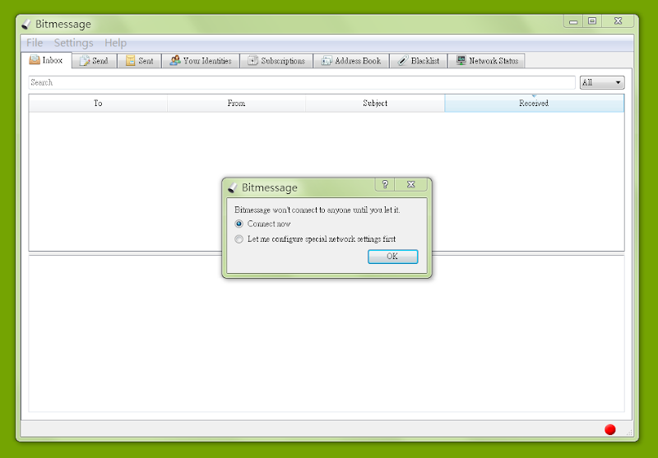Minimize the Bitmessage main window
Viewport: 658px width, 458px height.
point(573,21)
